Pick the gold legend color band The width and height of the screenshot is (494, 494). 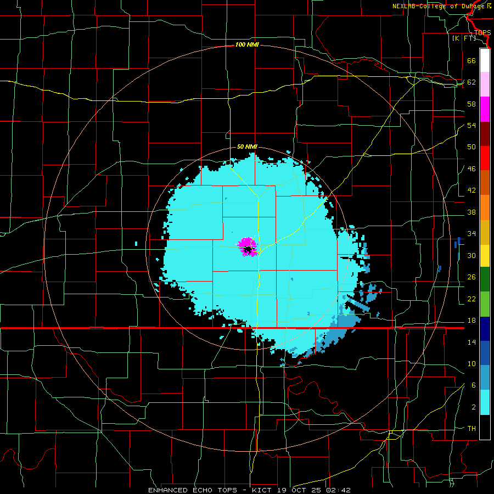click(x=485, y=232)
